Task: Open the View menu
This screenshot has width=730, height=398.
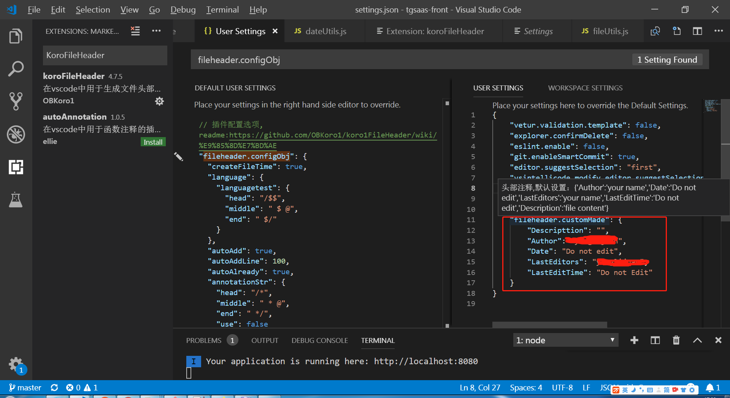Action: [x=129, y=10]
